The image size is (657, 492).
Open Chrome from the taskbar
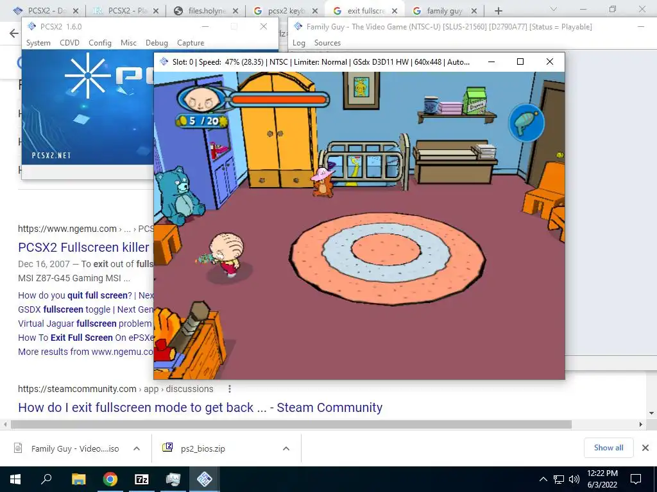pyautogui.click(x=110, y=479)
